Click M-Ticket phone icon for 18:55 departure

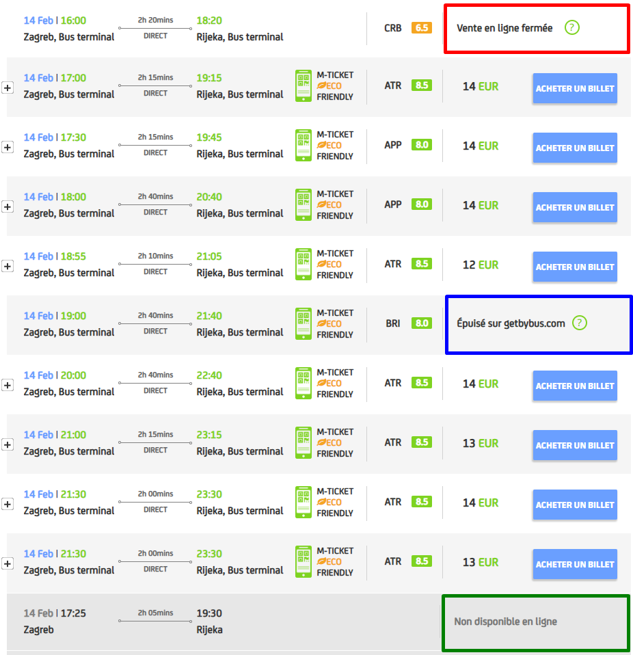pos(303,264)
